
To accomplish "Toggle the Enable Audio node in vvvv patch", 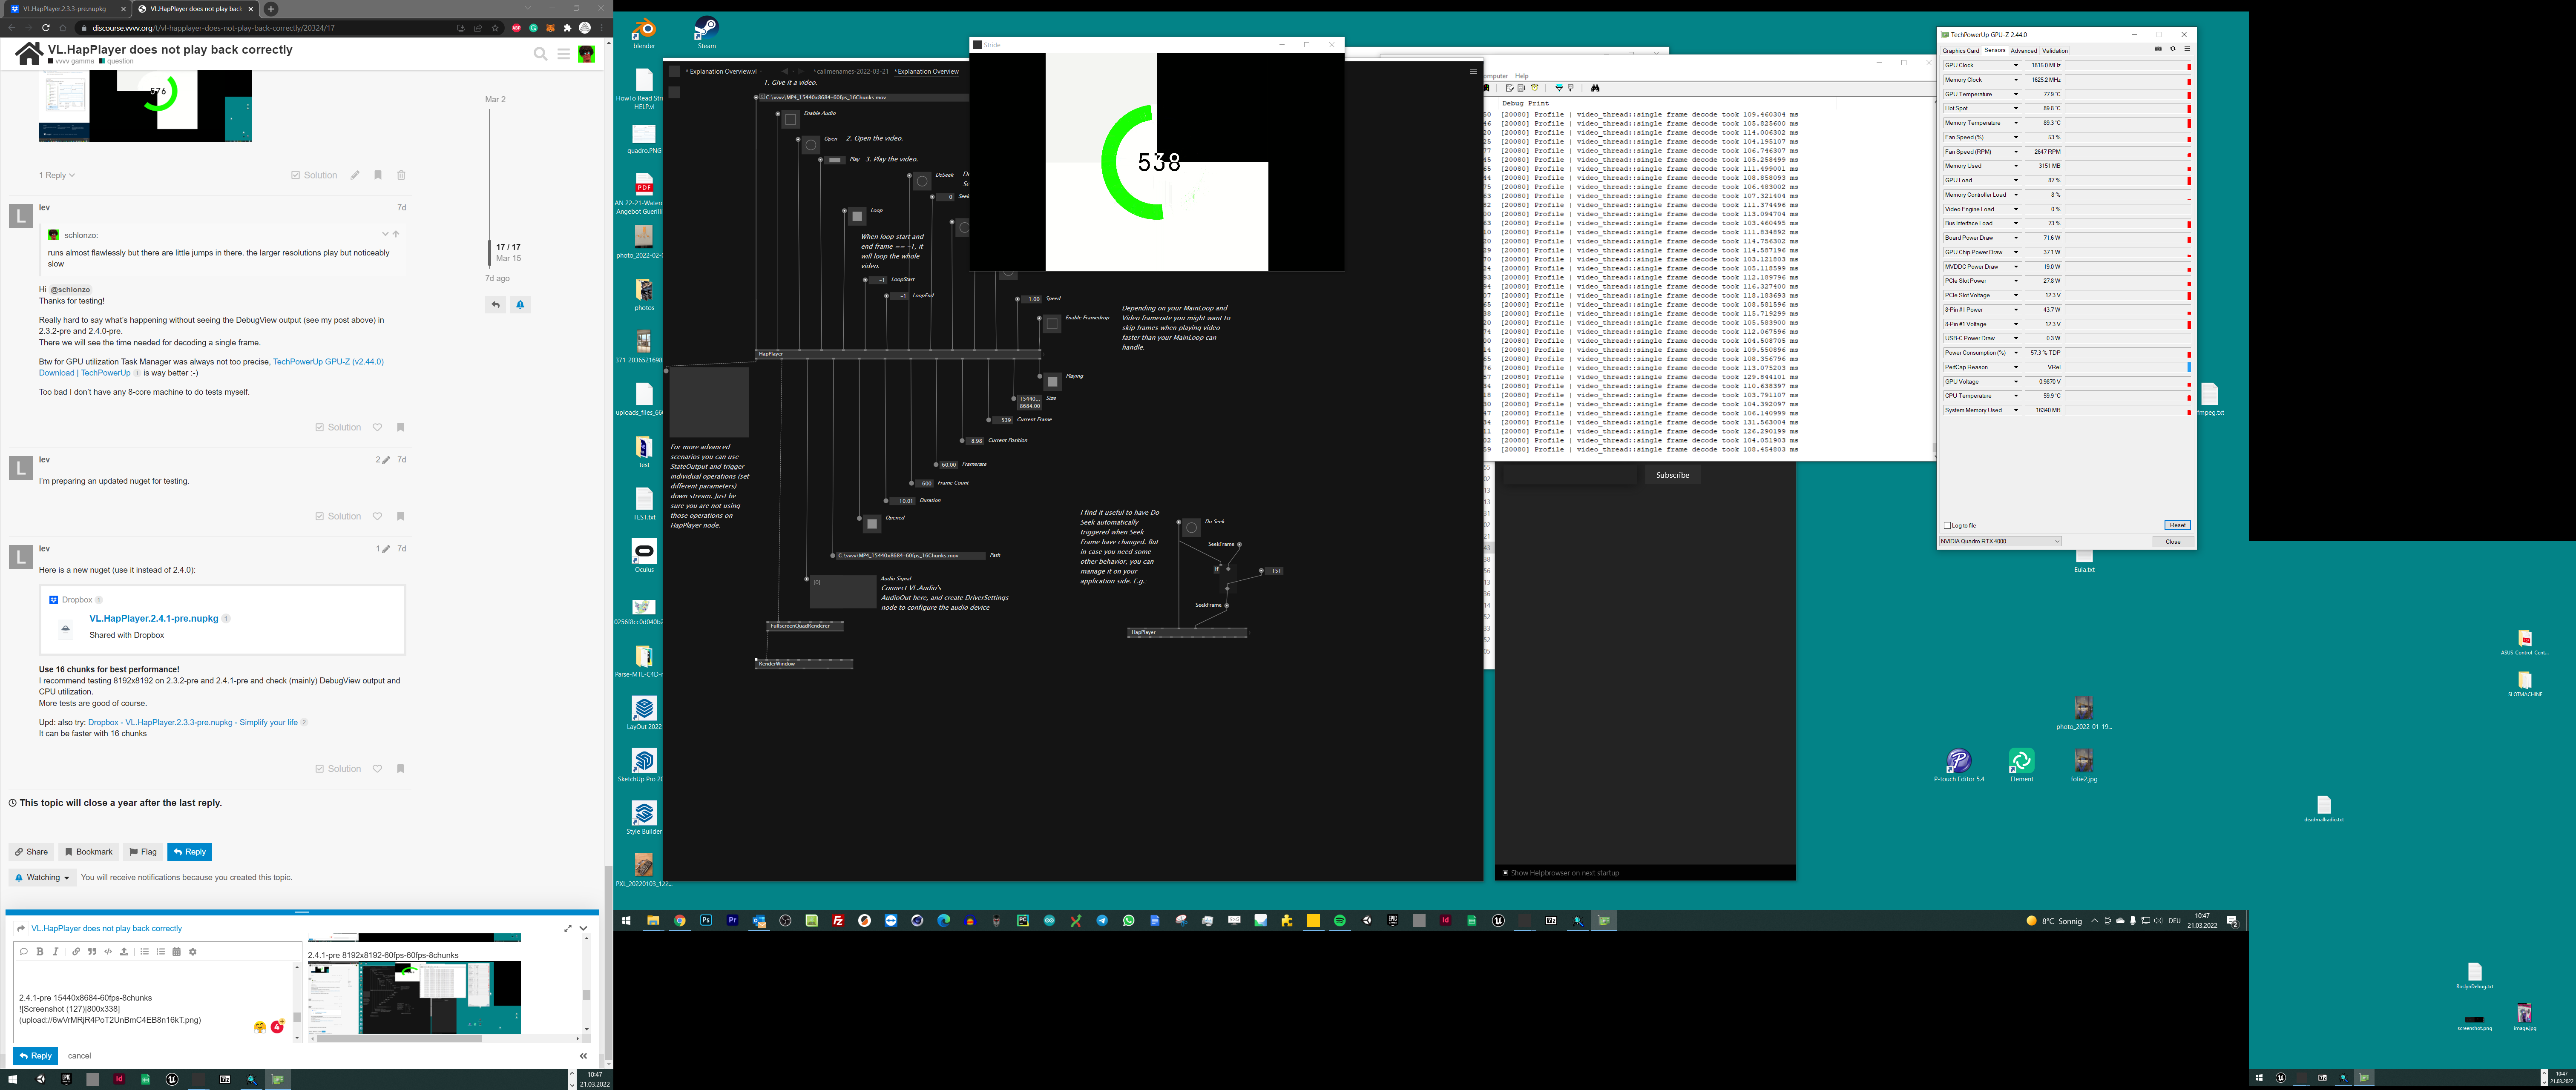I will click(790, 119).
